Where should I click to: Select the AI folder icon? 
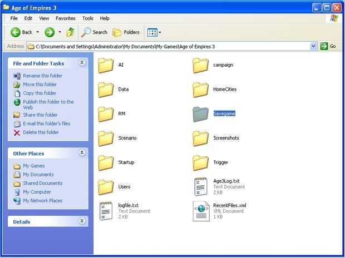pyautogui.click(x=106, y=65)
